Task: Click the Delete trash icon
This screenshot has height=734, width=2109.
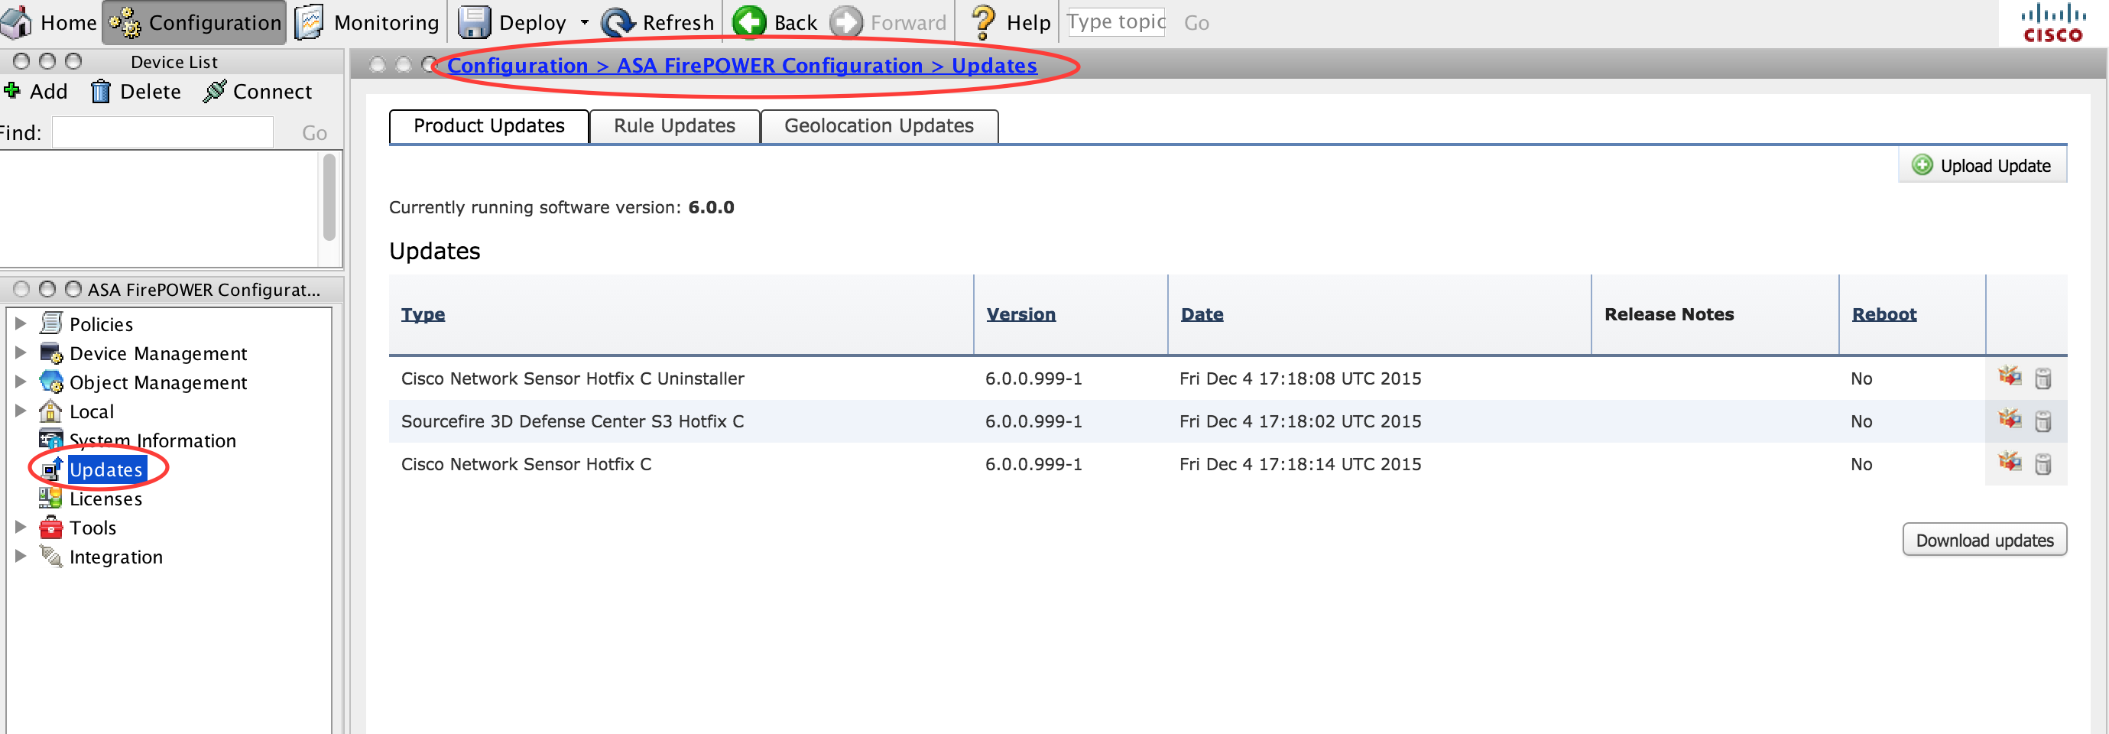Action: 100,91
